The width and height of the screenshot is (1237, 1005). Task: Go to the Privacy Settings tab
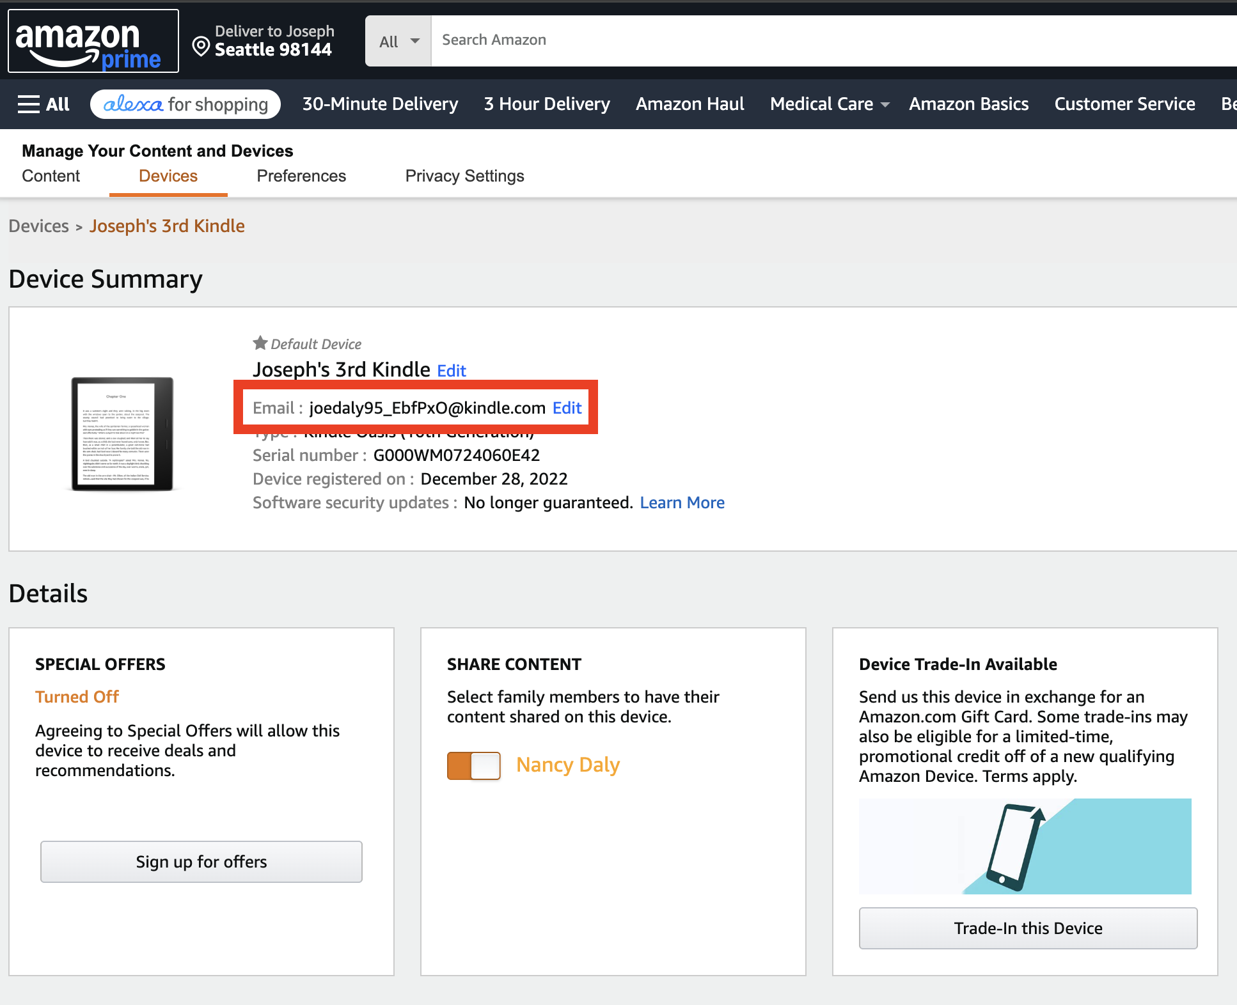tap(465, 176)
